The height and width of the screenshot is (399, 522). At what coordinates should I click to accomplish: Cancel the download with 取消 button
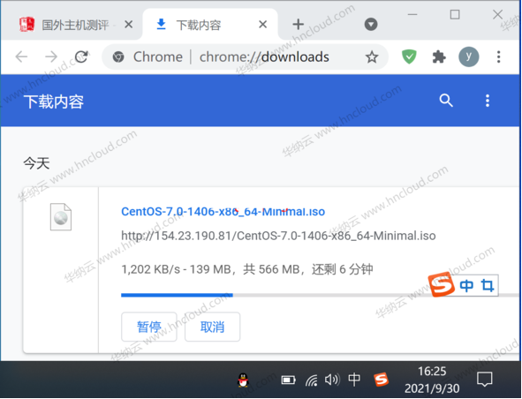pos(212,327)
